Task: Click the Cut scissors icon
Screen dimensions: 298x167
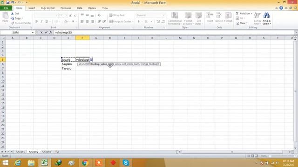Action: coord(13,13)
